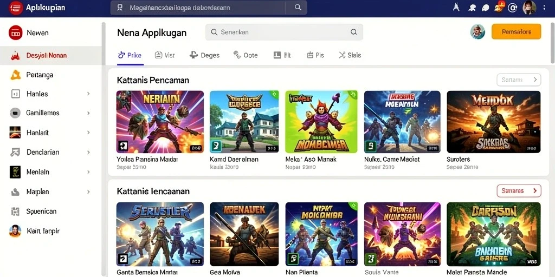
Task: Open the Nan Plianta game thumbnail
Action: tap(322, 234)
